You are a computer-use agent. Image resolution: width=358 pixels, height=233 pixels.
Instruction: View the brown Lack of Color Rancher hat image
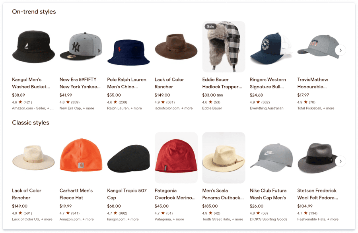tap(176, 47)
